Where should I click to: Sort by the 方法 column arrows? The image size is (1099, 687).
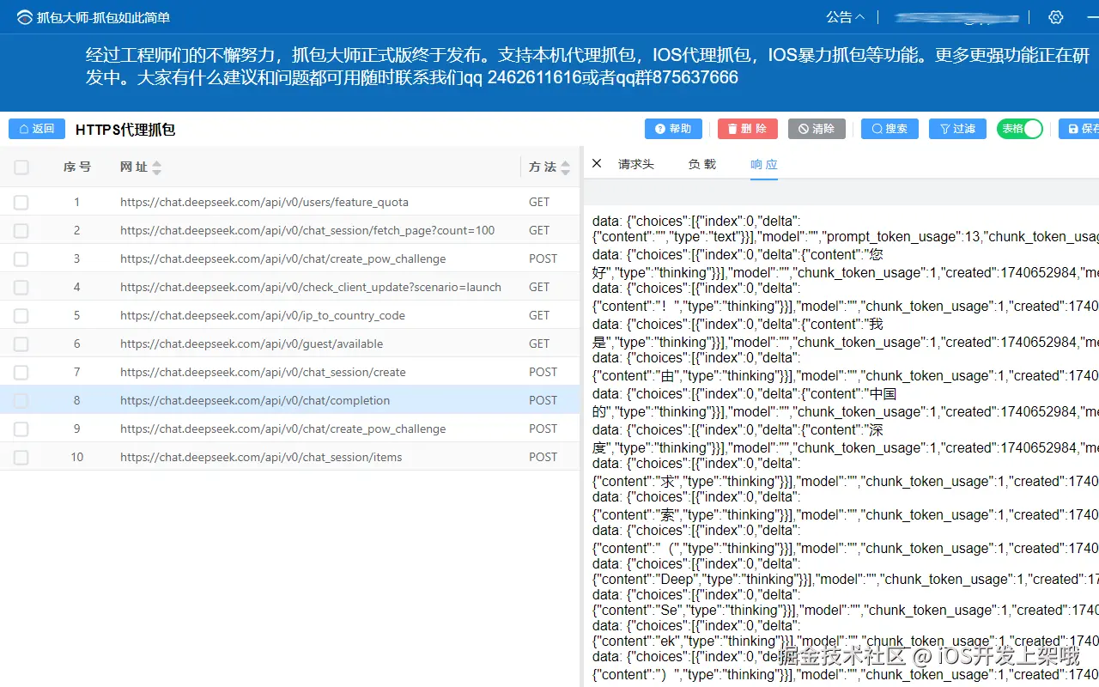point(565,168)
